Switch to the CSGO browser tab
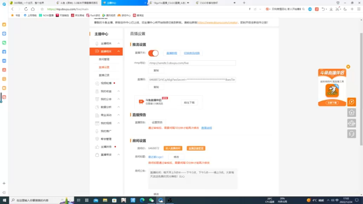Image resolution: width=363 pixels, height=204 pixels. click(x=216, y=3)
